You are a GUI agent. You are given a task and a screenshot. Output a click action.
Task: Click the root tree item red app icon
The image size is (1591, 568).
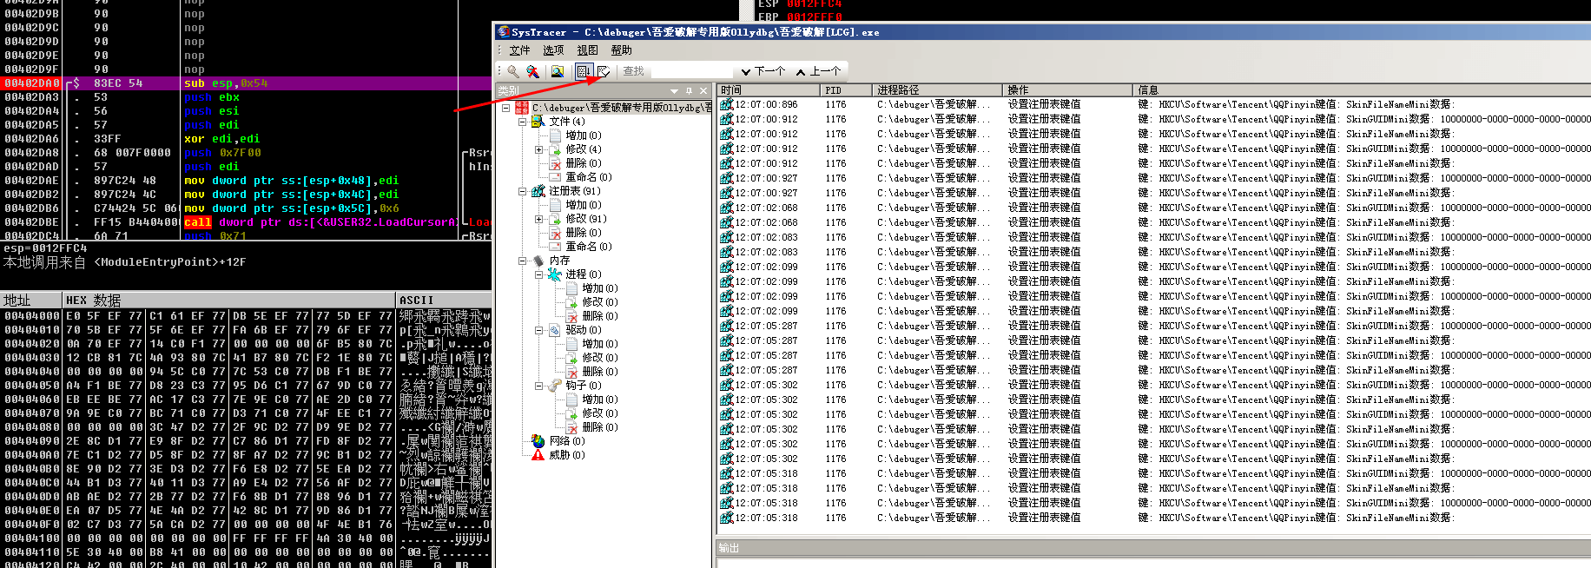click(x=522, y=108)
